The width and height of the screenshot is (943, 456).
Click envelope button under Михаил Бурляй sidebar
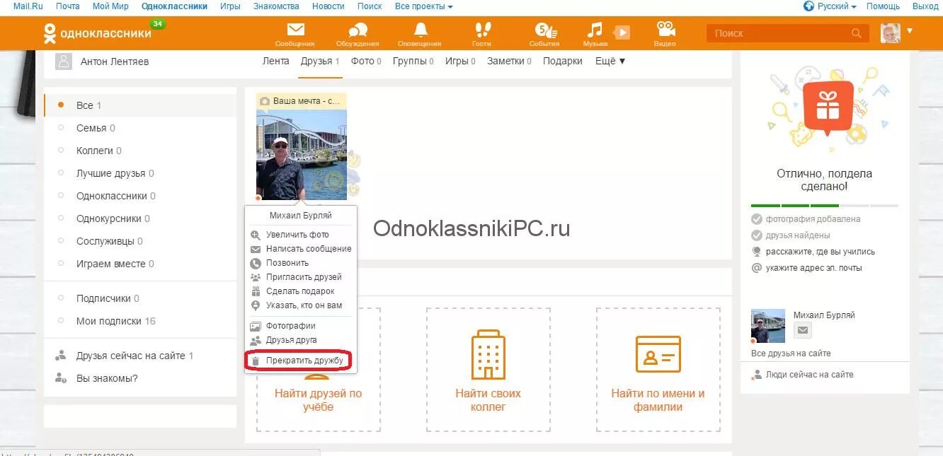click(803, 330)
